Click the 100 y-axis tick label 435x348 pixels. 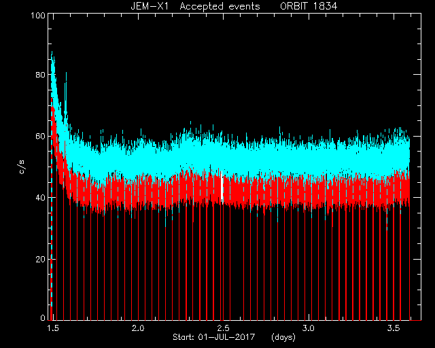(x=38, y=16)
